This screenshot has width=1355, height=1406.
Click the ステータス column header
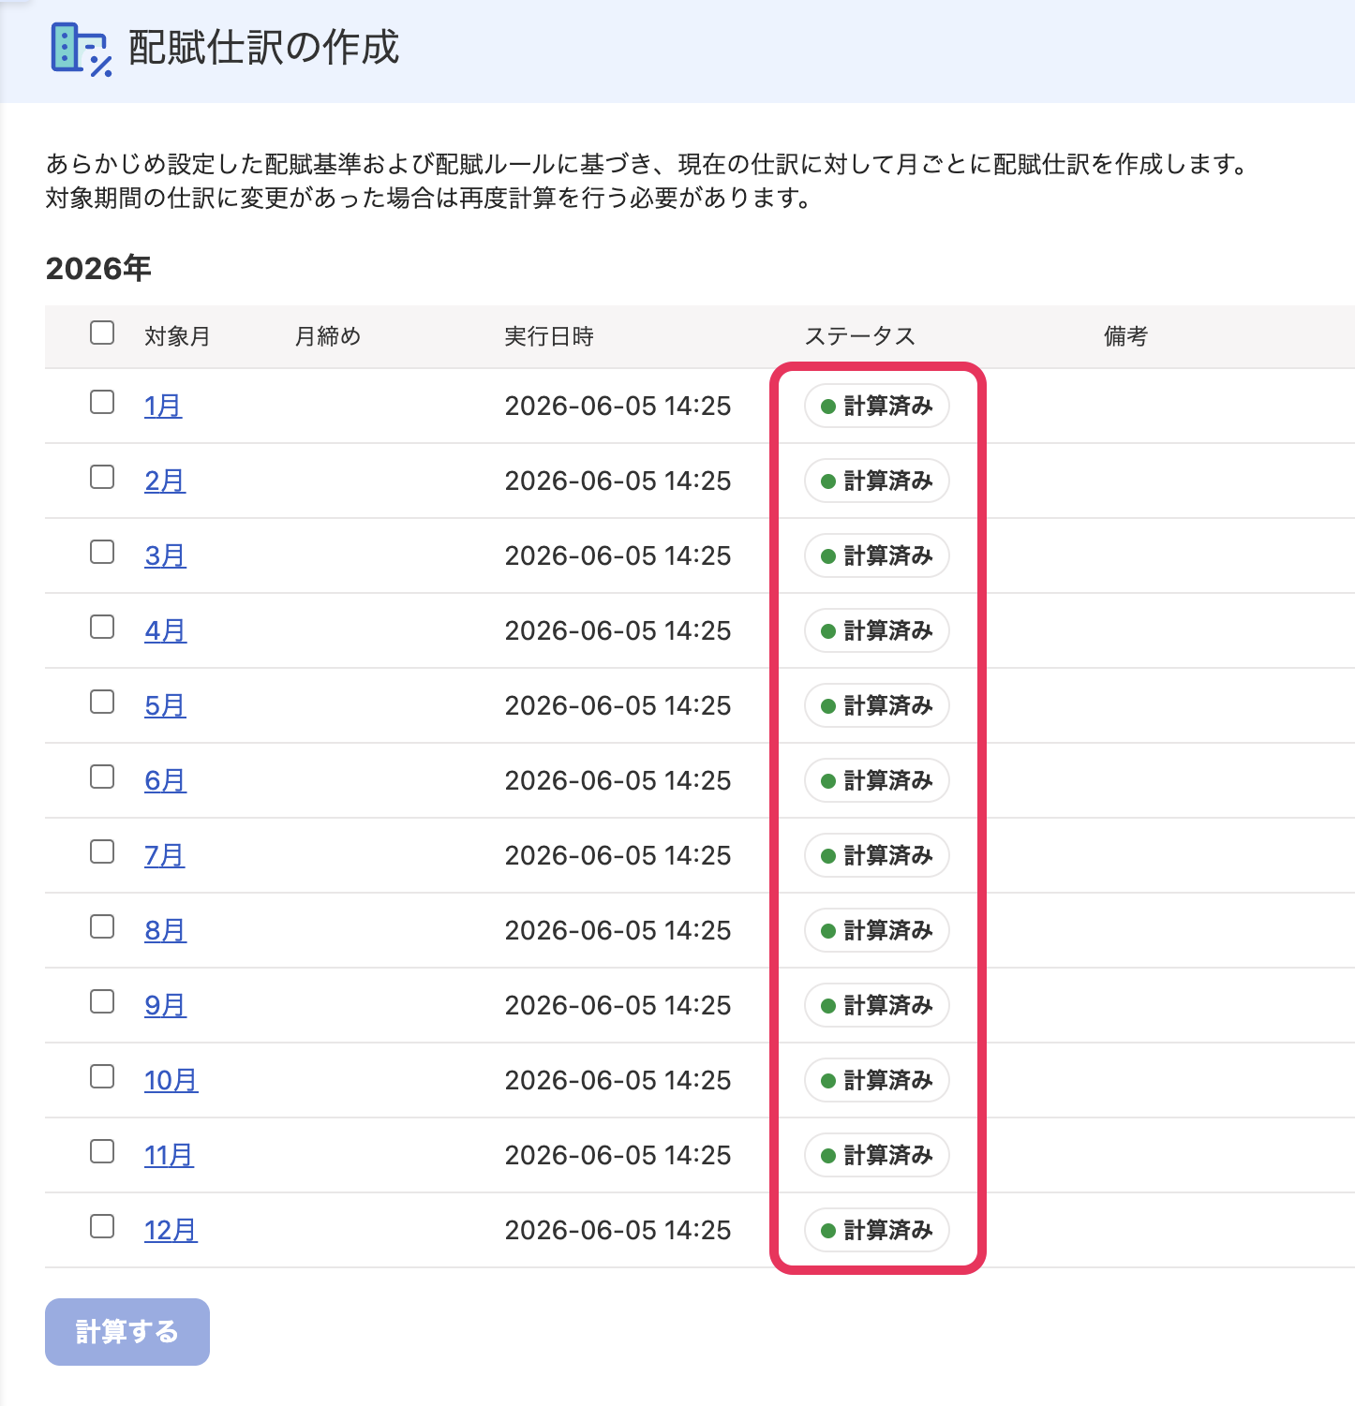tap(860, 336)
